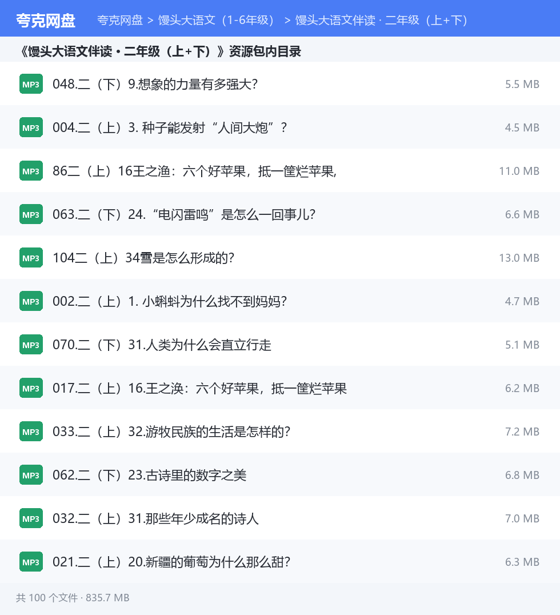Open file 002 小蝌蚪为什么找不到妈妈

pos(170,301)
